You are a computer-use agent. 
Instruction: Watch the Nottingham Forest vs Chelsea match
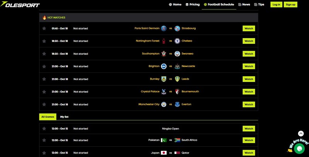click(249, 41)
